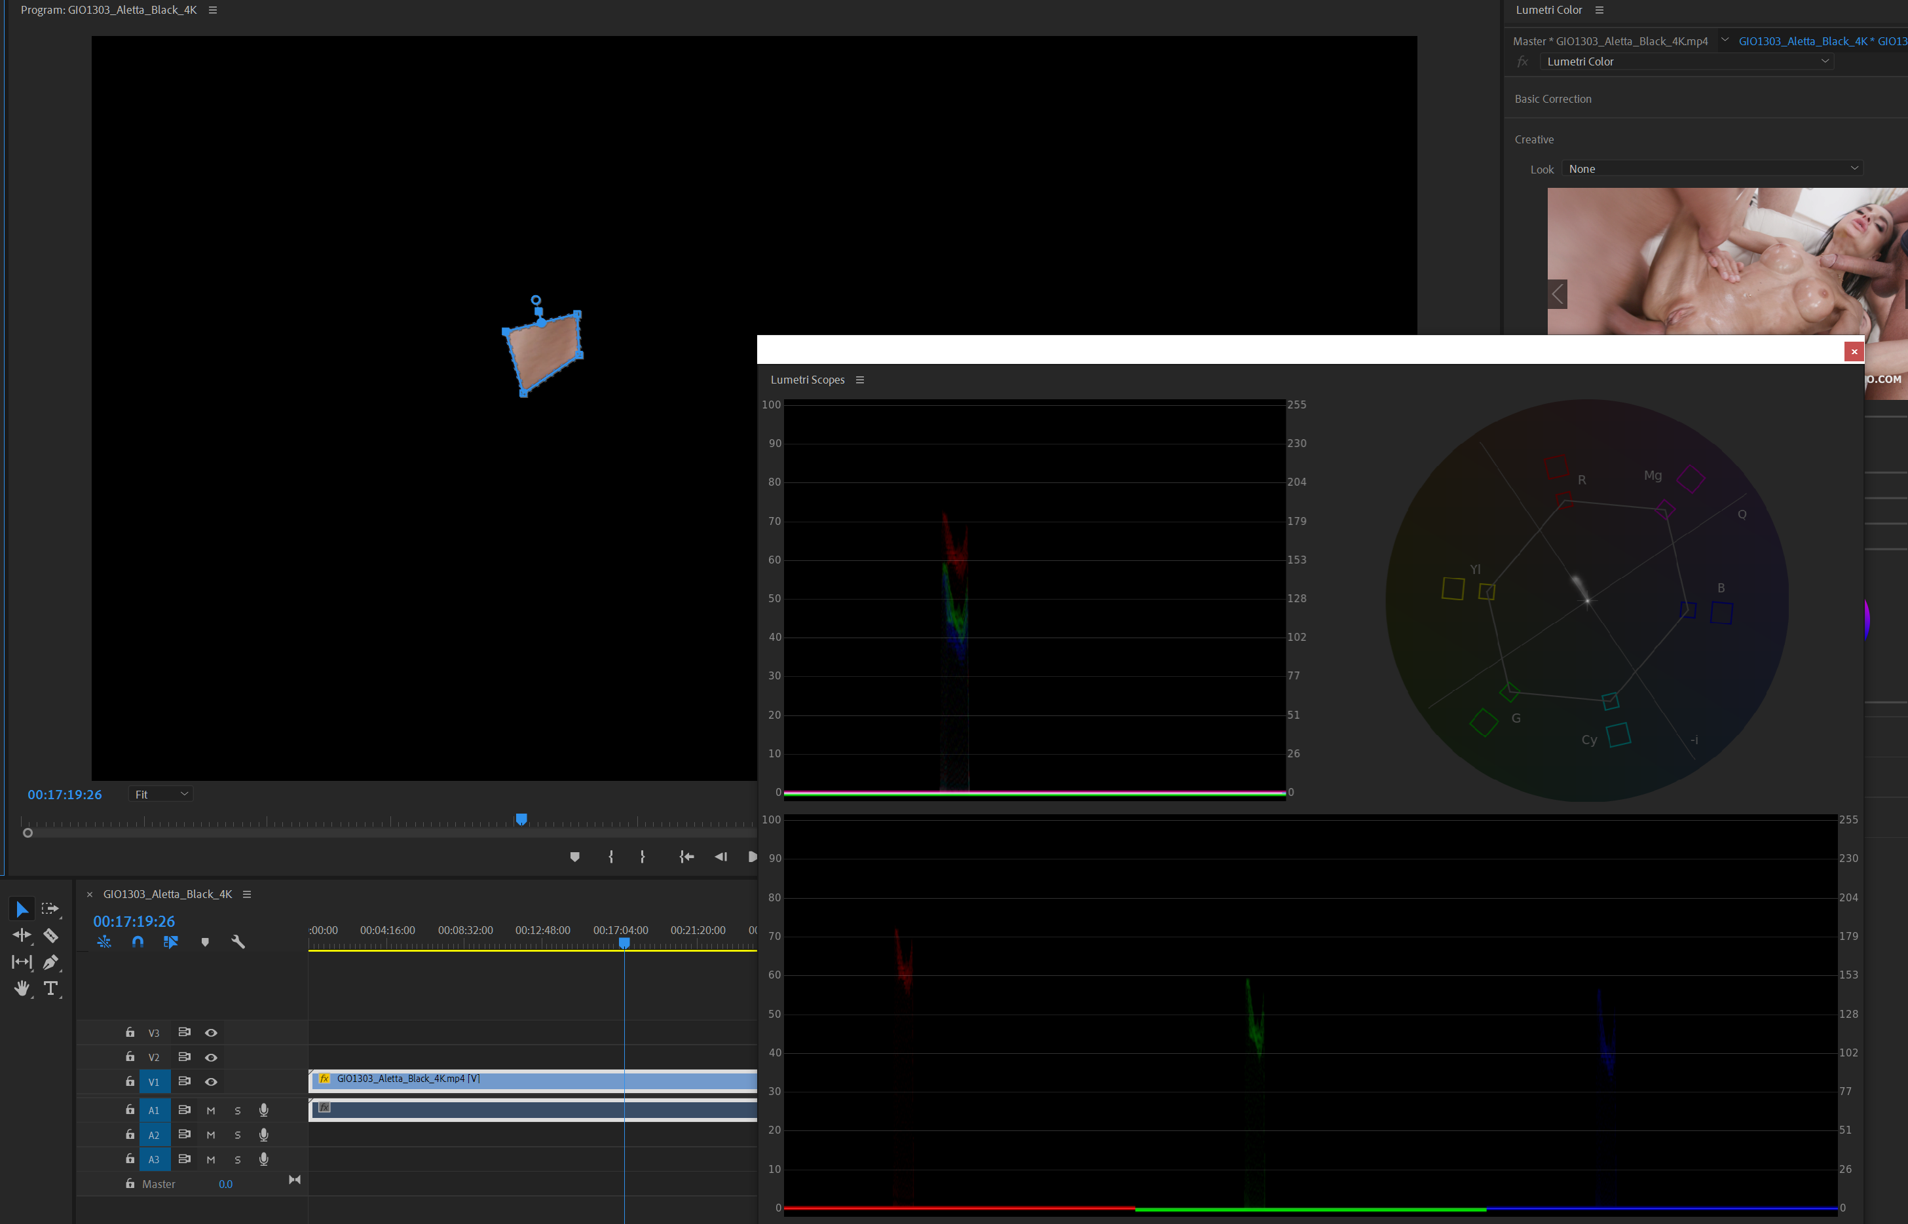1908x1224 pixels.
Task: Solo audio track A2
Action: pos(237,1135)
